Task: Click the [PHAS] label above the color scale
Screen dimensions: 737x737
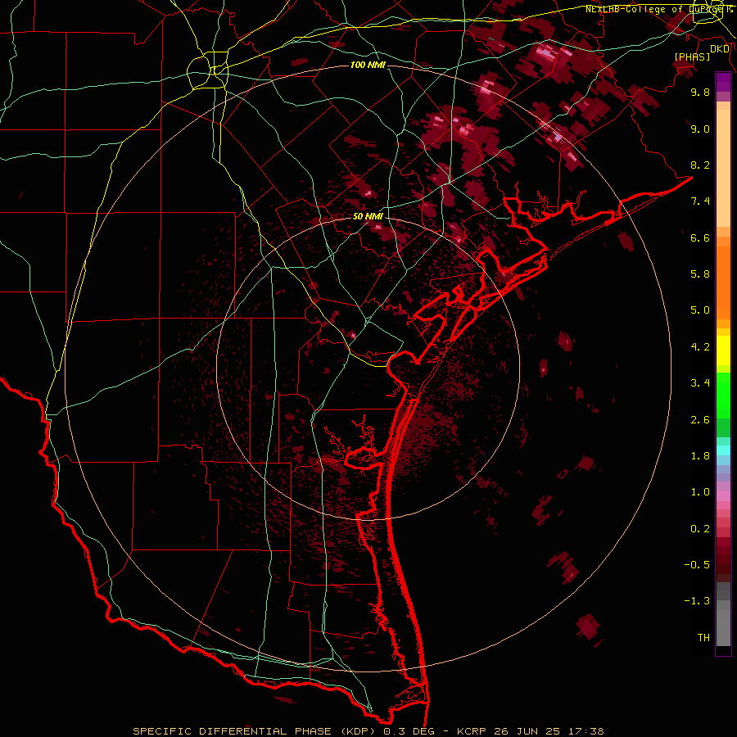Action: pyautogui.click(x=692, y=57)
